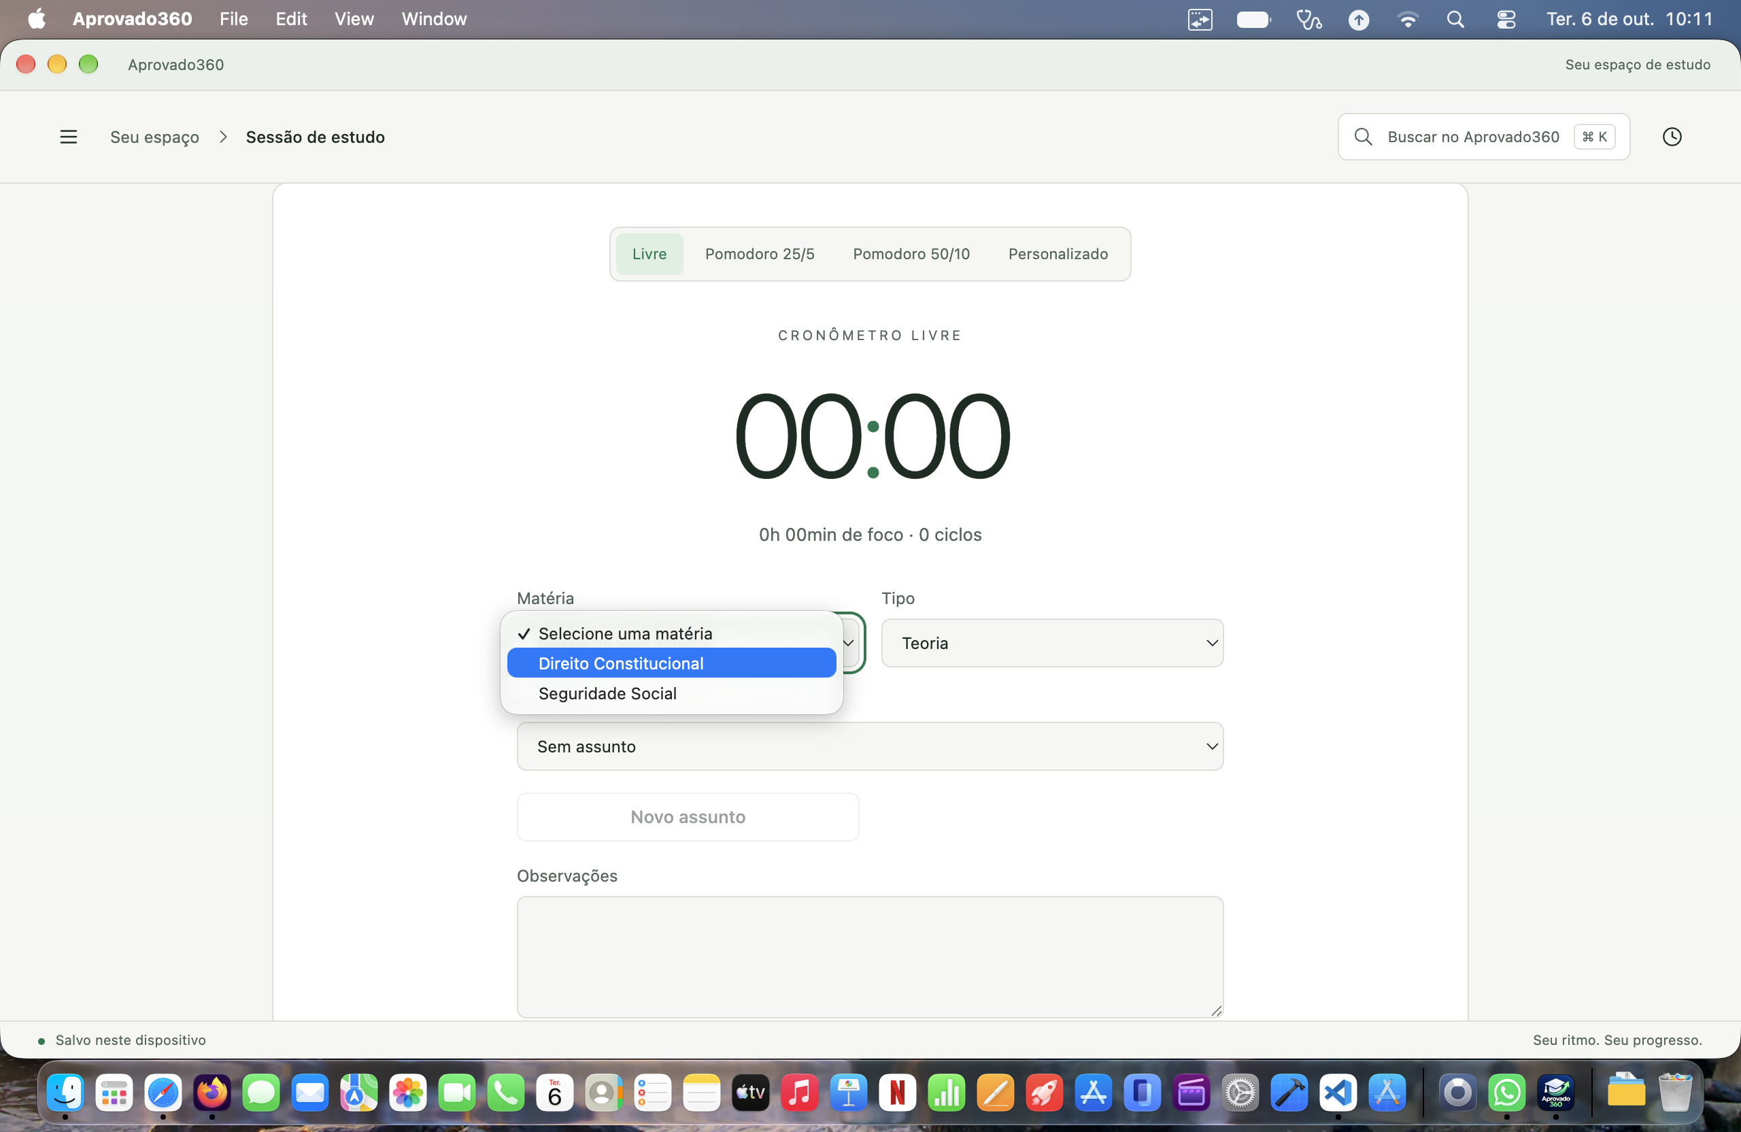Viewport: 1741px width, 1132px height.
Task: Open Safari from the Dock
Action: click(163, 1093)
